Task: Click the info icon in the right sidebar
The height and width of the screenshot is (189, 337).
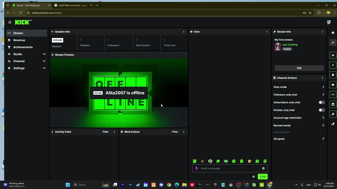Action: coord(333,33)
